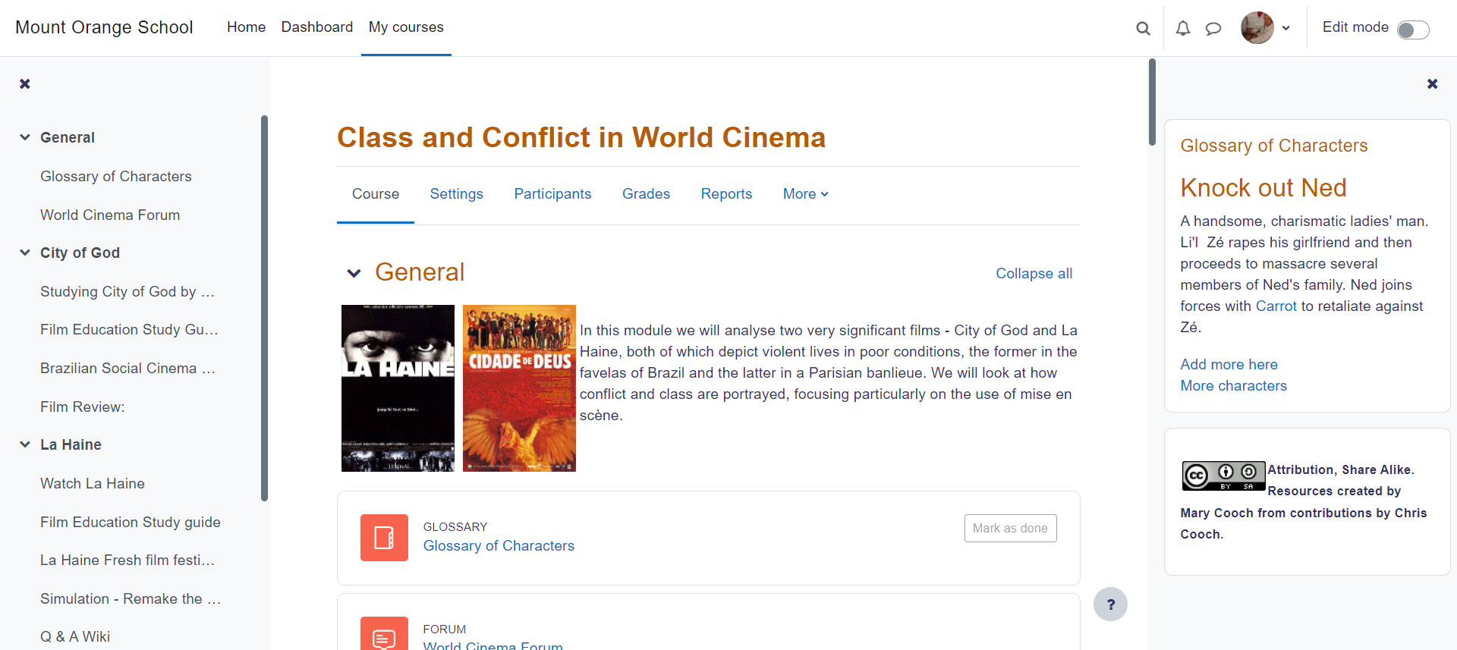Click the Glossary activity icon
1457x650 pixels.
(384, 538)
